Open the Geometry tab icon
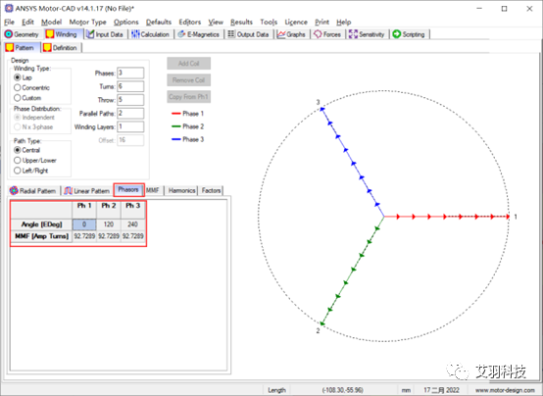The image size is (543, 396). point(8,34)
